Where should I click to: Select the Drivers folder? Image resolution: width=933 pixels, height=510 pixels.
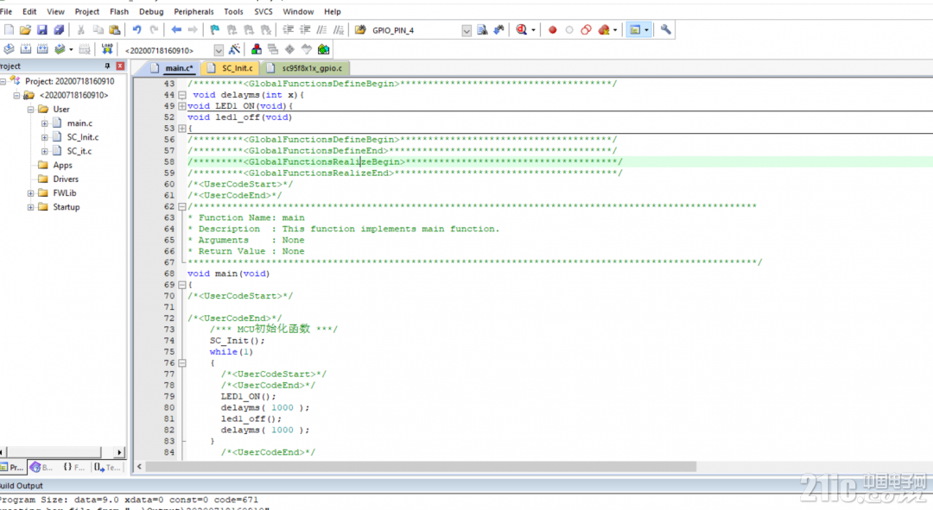click(x=66, y=179)
